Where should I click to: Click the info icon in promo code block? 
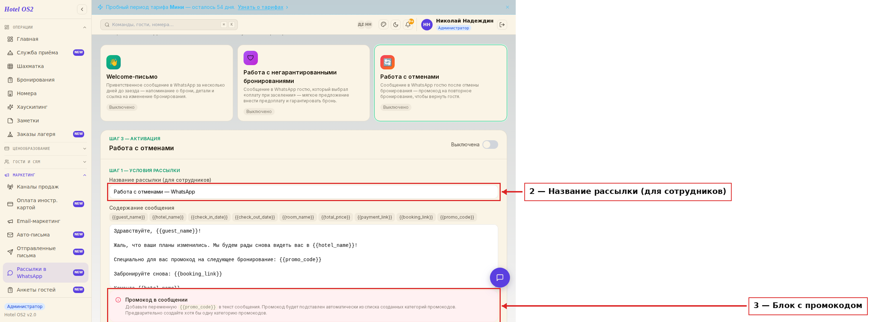click(118, 300)
